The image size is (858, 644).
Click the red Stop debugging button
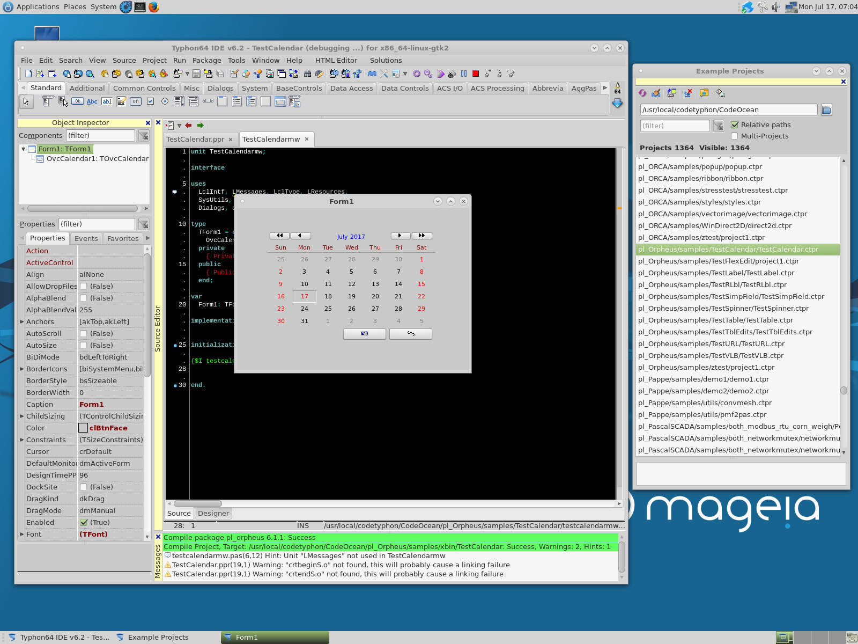click(x=475, y=74)
